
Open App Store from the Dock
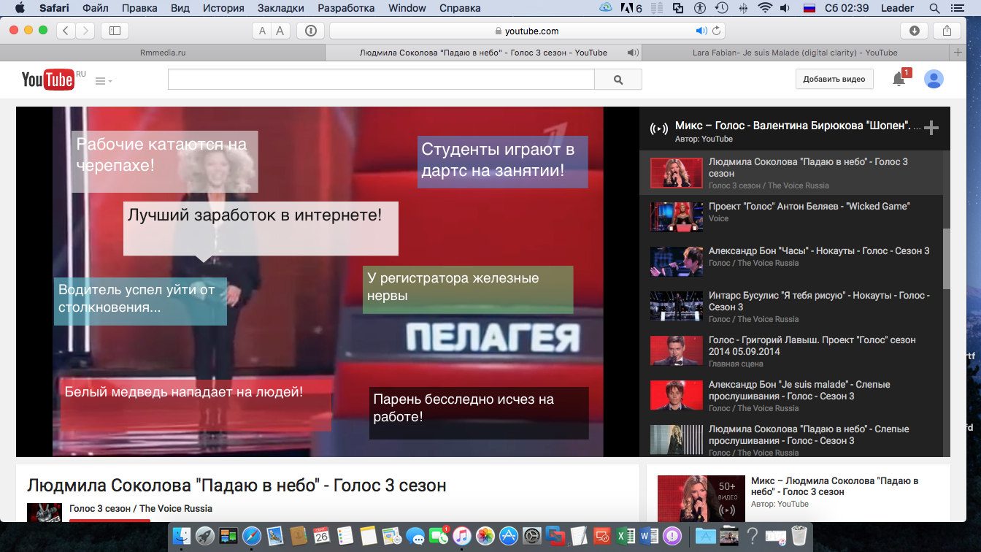tap(509, 537)
